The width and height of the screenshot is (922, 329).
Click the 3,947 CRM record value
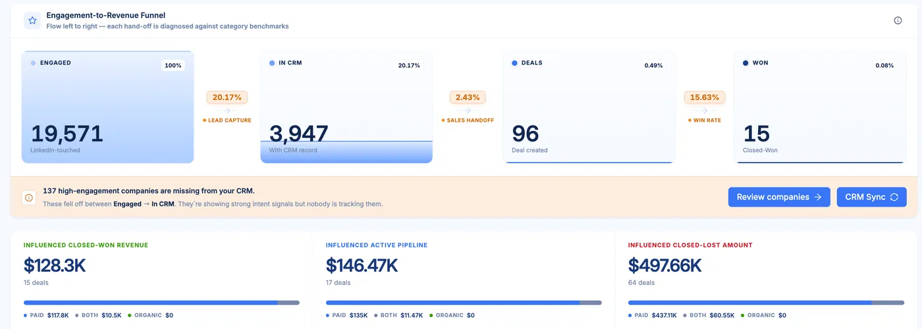click(299, 134)
